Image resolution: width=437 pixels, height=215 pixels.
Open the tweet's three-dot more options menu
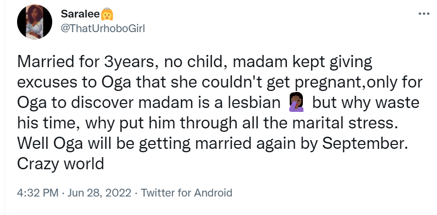pyautogui.click(x=424, y=13)
